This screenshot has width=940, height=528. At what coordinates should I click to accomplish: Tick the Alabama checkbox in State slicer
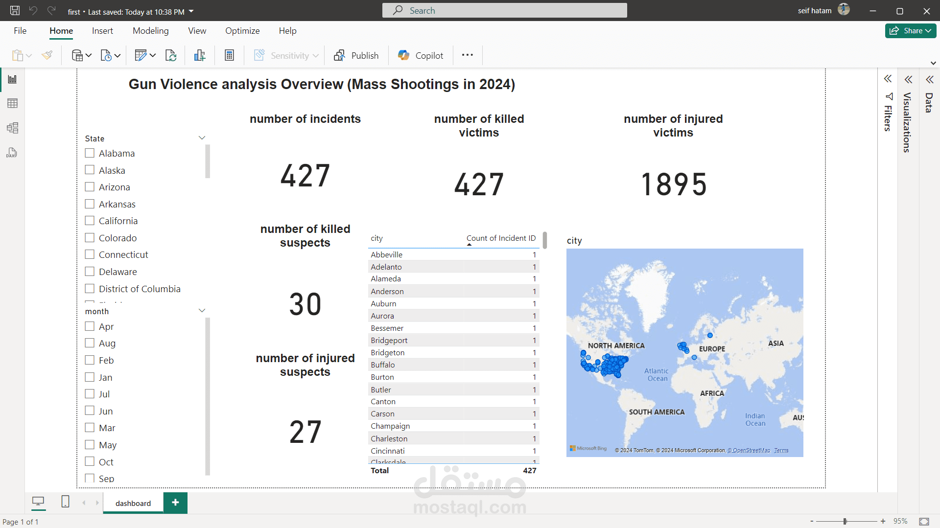[90, 153]
